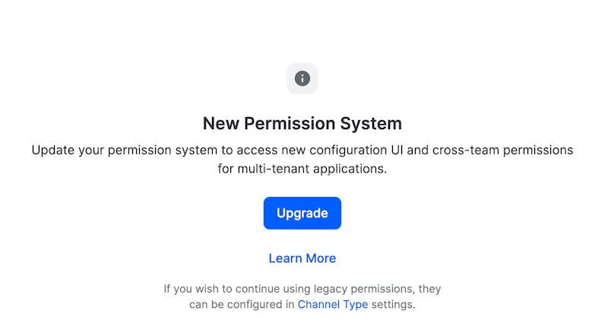608x330 pixels.
Task: Click the blue Learn More text
Action: click(x=302, y=259)
